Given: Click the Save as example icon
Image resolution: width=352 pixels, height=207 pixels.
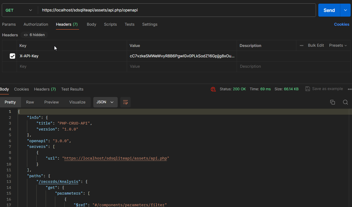Looking at the screenshot, I should (x=308, y=89).
